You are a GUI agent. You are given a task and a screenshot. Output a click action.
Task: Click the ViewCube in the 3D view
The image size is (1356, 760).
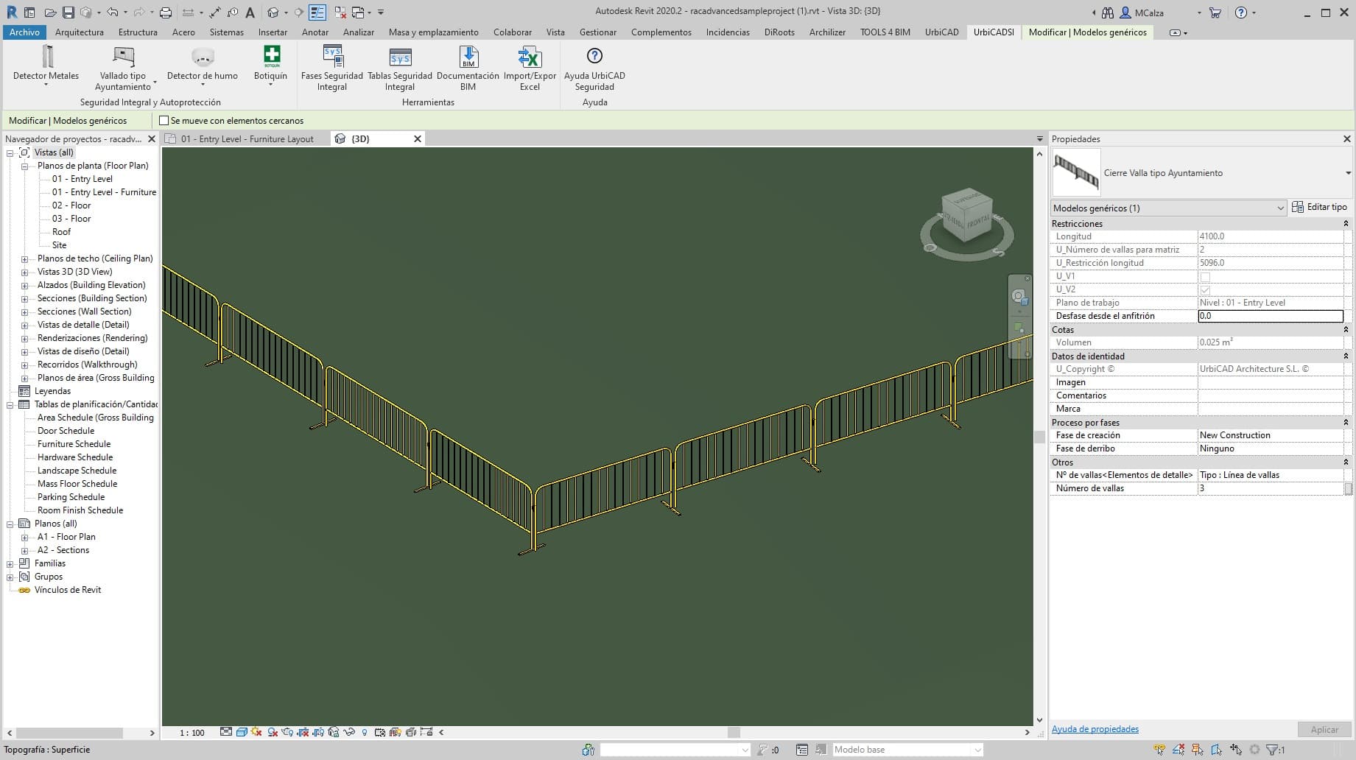(x=967, y=215)
